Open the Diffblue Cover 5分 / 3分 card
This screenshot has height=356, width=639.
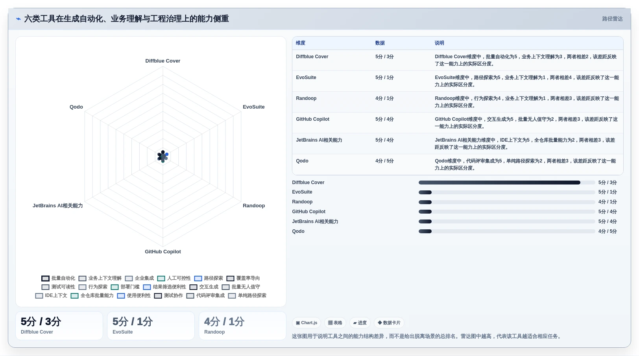point(59,326)
